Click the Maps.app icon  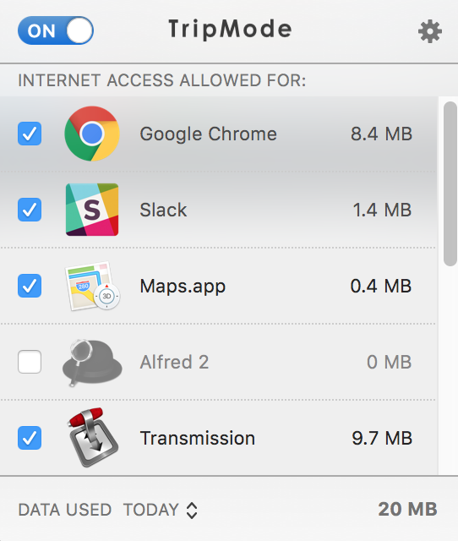tap(92, 286)
